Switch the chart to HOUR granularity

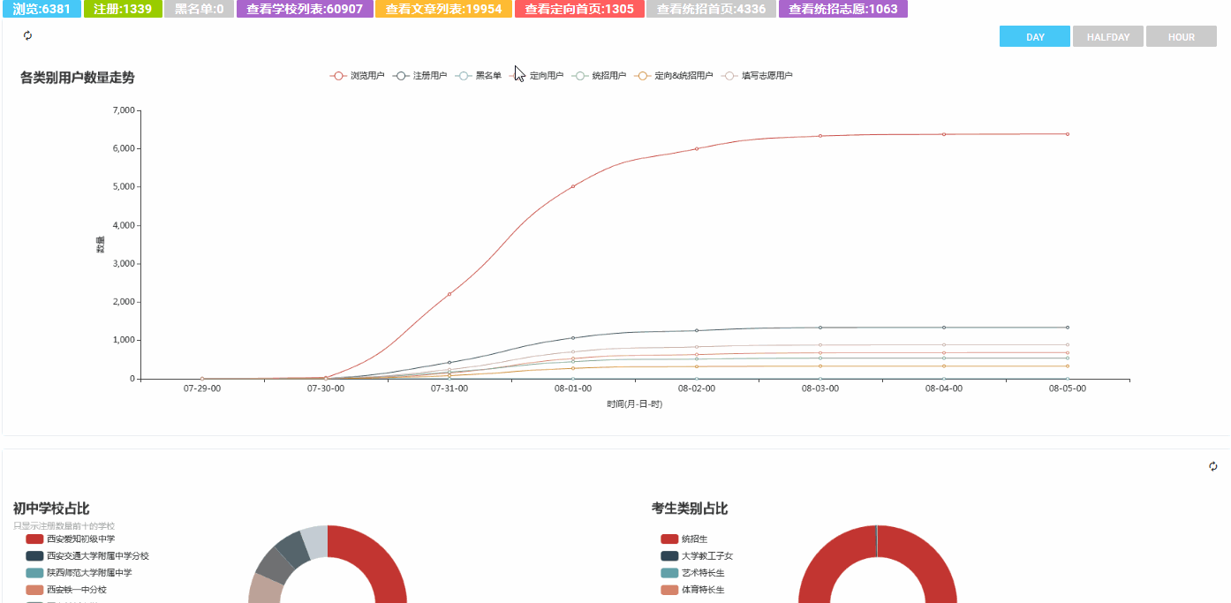1182,37
